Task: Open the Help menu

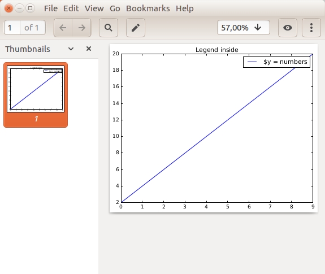Action: [185, 8]
